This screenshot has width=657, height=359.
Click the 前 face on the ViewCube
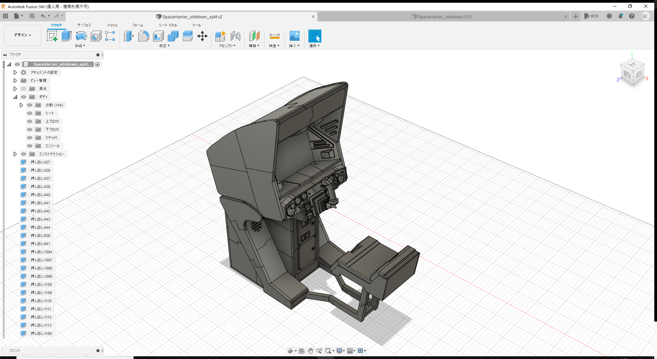628,74
